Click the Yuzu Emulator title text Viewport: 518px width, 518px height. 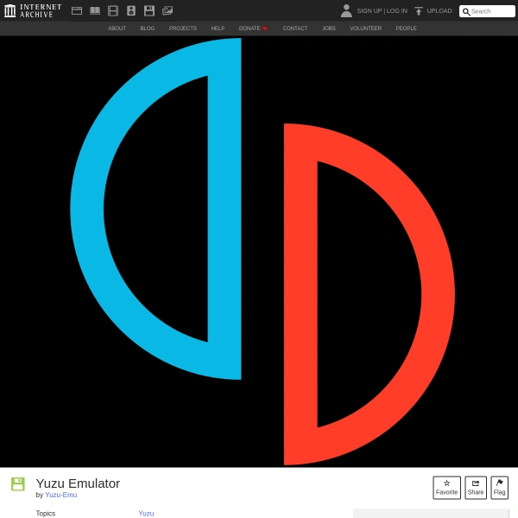tap(78, 483)
